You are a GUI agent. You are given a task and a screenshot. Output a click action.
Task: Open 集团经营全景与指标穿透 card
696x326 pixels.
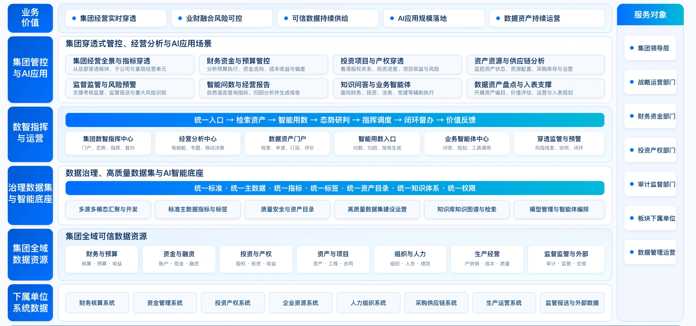(130, 64)
